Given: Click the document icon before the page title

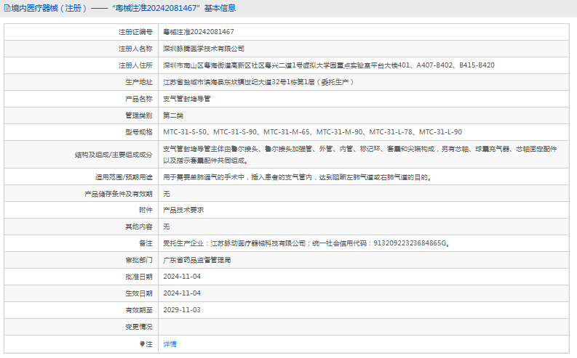Looking at the screenshot, I should pyautogui.click(x=7, y=8).
